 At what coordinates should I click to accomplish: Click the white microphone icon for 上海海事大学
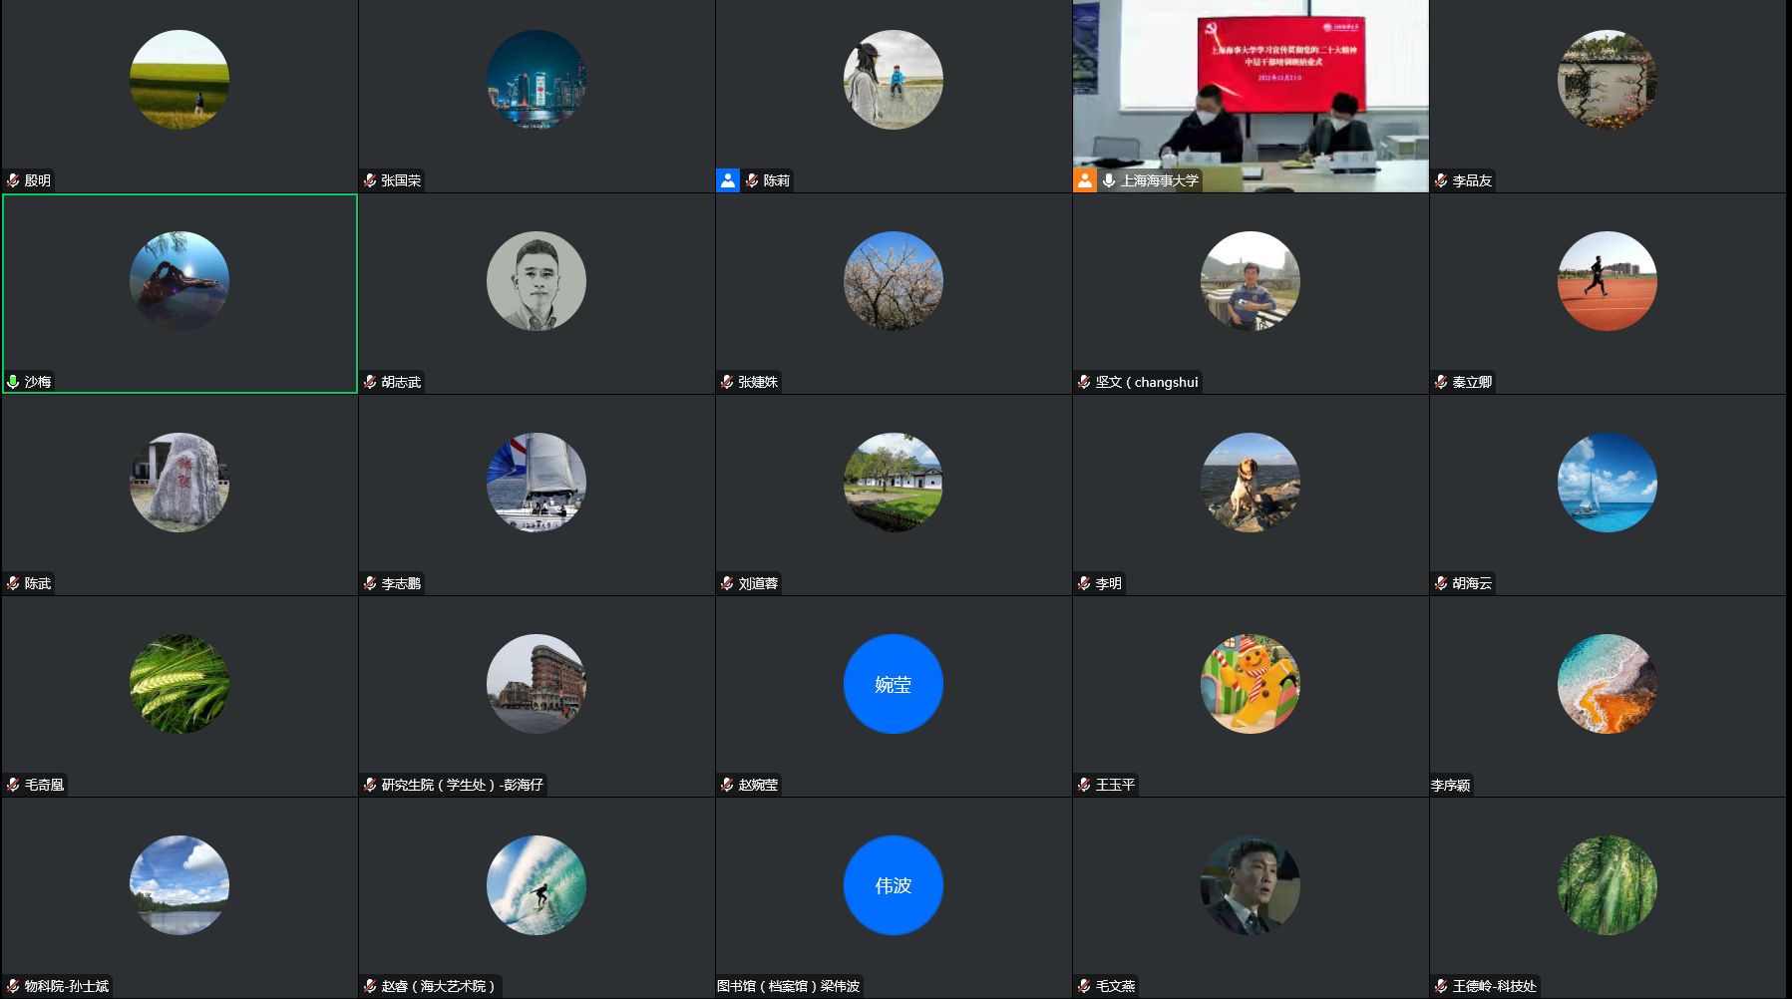pyautogui.click(x=1109, y=180)
